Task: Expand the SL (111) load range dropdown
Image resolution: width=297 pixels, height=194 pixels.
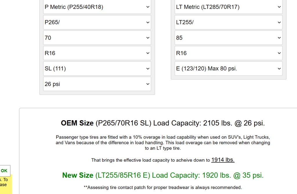Action: [x=97, y=69]
